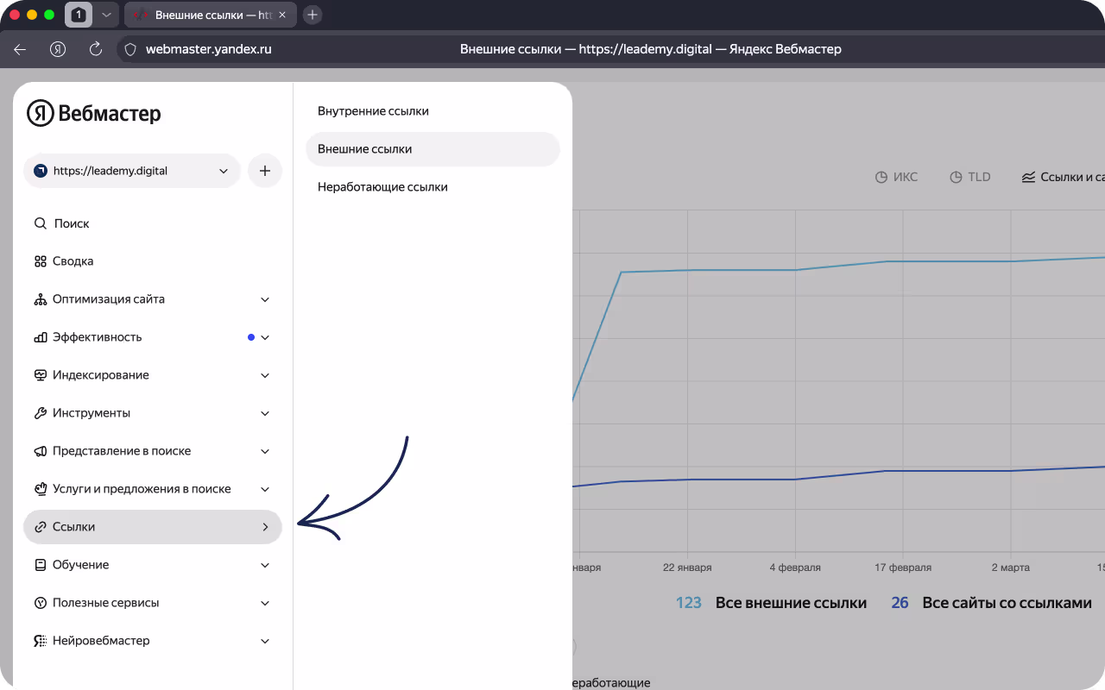Click the Все сайты со ссылками legend label
Image resolution: width=1105 pixels, height=690 pixels.
pos(1007,603)
